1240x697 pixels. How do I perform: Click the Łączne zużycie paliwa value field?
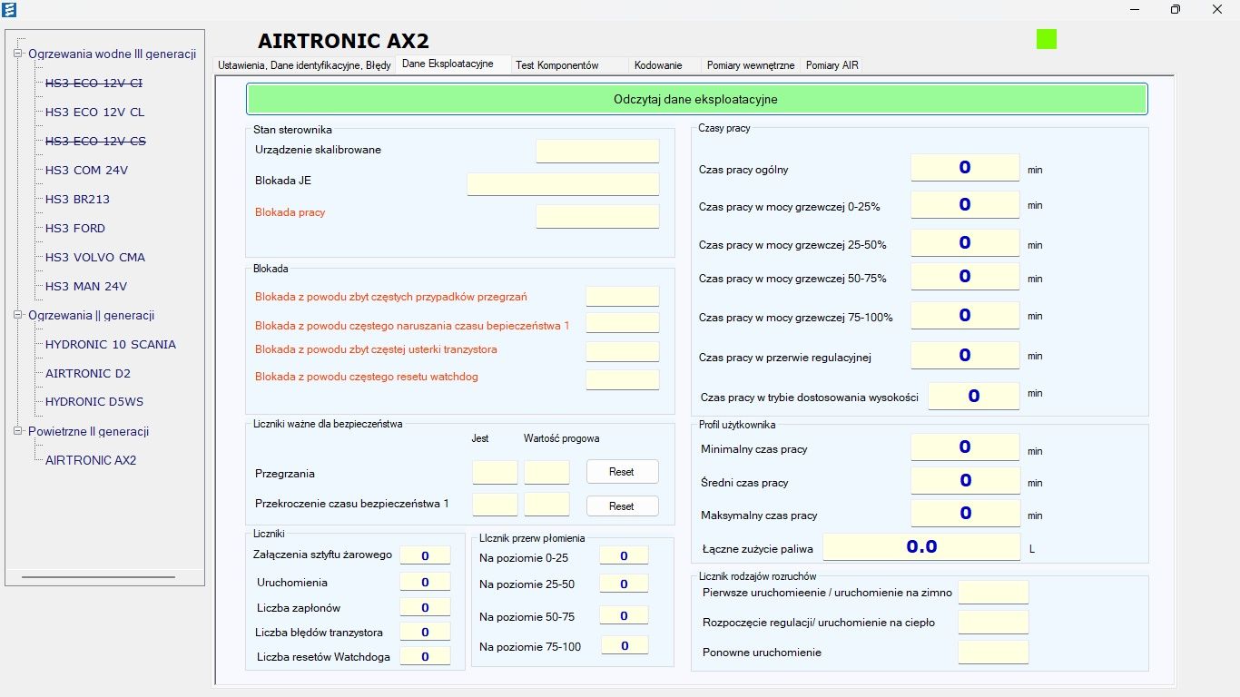pos(921,546)
